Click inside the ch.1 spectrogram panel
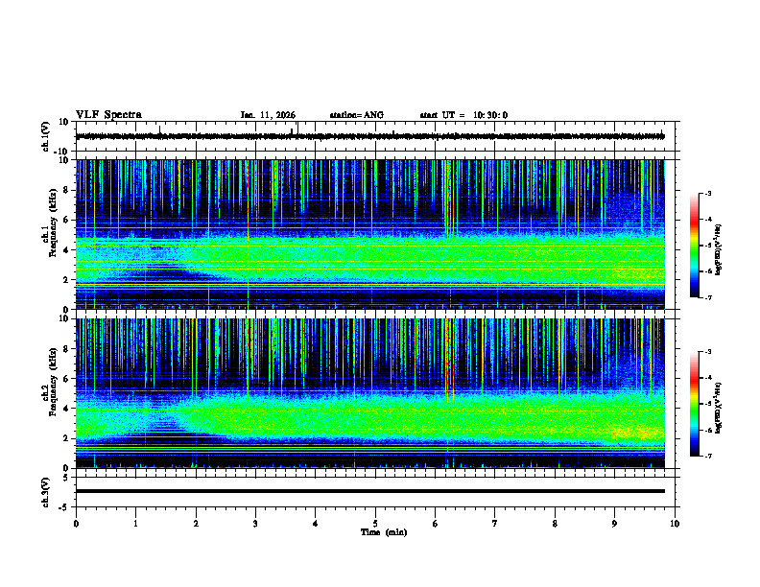Screen dimensions: 760x587 tap(369, 234)
